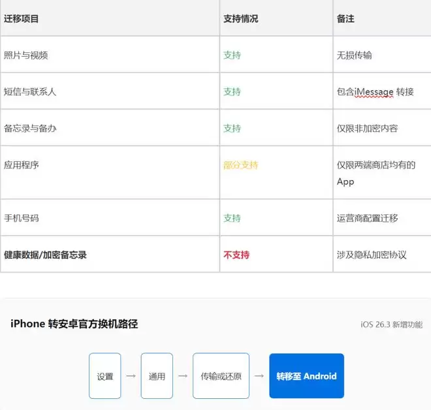The height and width of the screenshot is (410, 431).
Task: Choose the 传输或还原 step box
Action: pos(221,376)
